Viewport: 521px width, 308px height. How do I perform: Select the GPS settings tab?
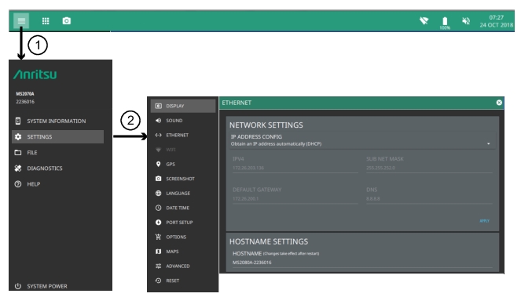[x=183, y=164]
